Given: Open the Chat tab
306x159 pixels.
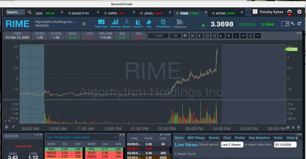Looking at the screenshot, I should pyautogui.click(x=227, y=138).
